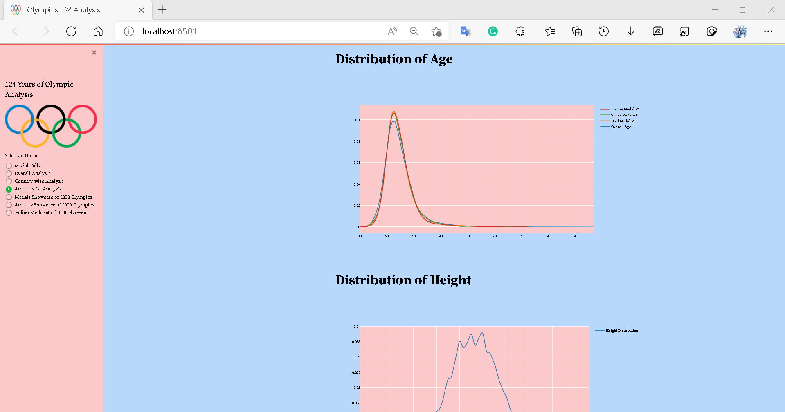Choose Medals Showcase of 2020 Olympics
Screen dimensions: 785x412
coord(49,197)
